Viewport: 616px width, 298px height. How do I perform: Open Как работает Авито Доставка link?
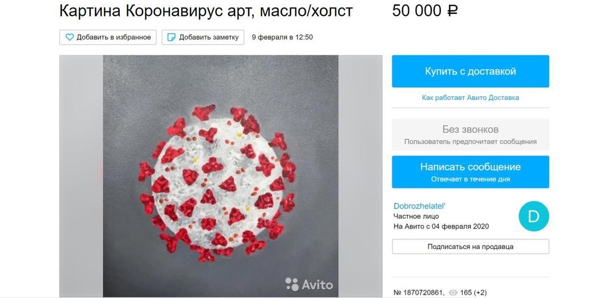coord(470,97)
